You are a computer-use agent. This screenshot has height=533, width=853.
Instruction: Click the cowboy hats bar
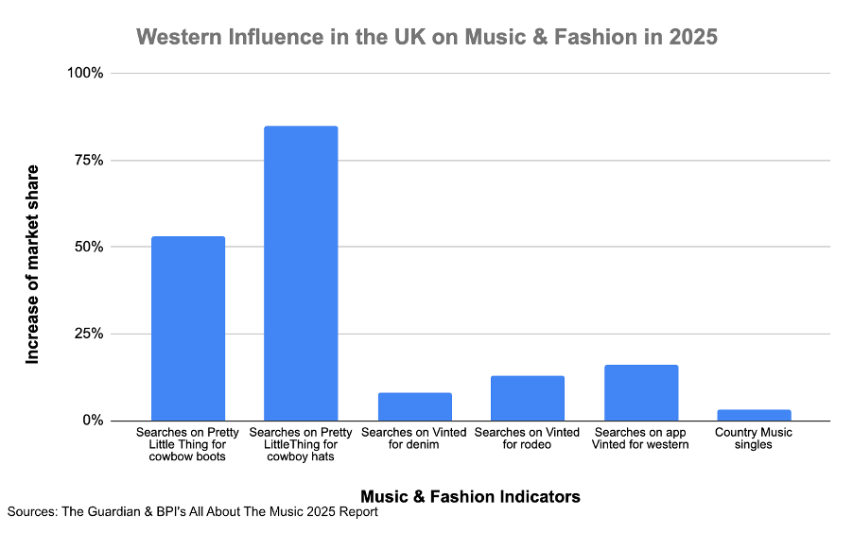pos(301,273)
